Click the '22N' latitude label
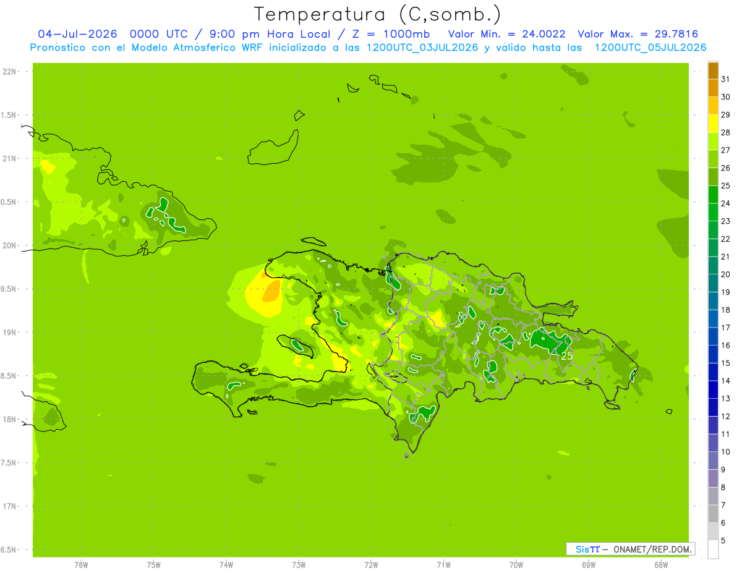The width and height of the screenshot is (742, 573). point(9,72)
